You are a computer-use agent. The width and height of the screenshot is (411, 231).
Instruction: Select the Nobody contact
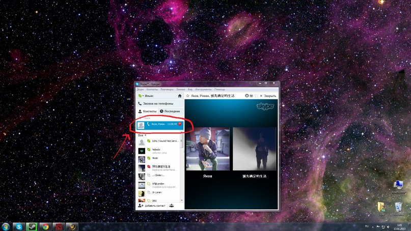(x=158, y=151)
